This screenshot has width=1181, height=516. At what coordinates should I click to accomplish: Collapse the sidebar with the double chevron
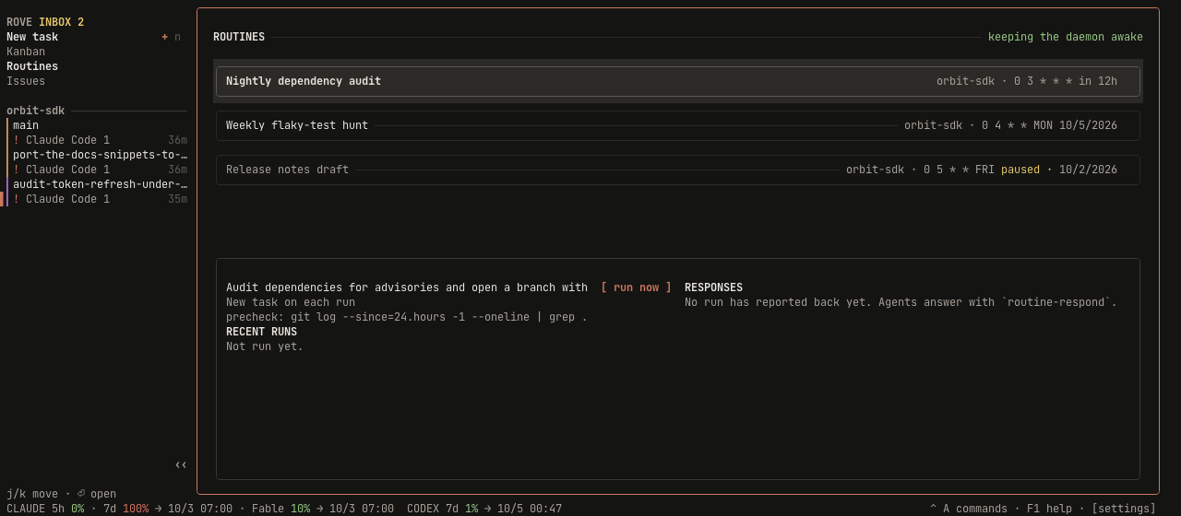click(181, 464)
